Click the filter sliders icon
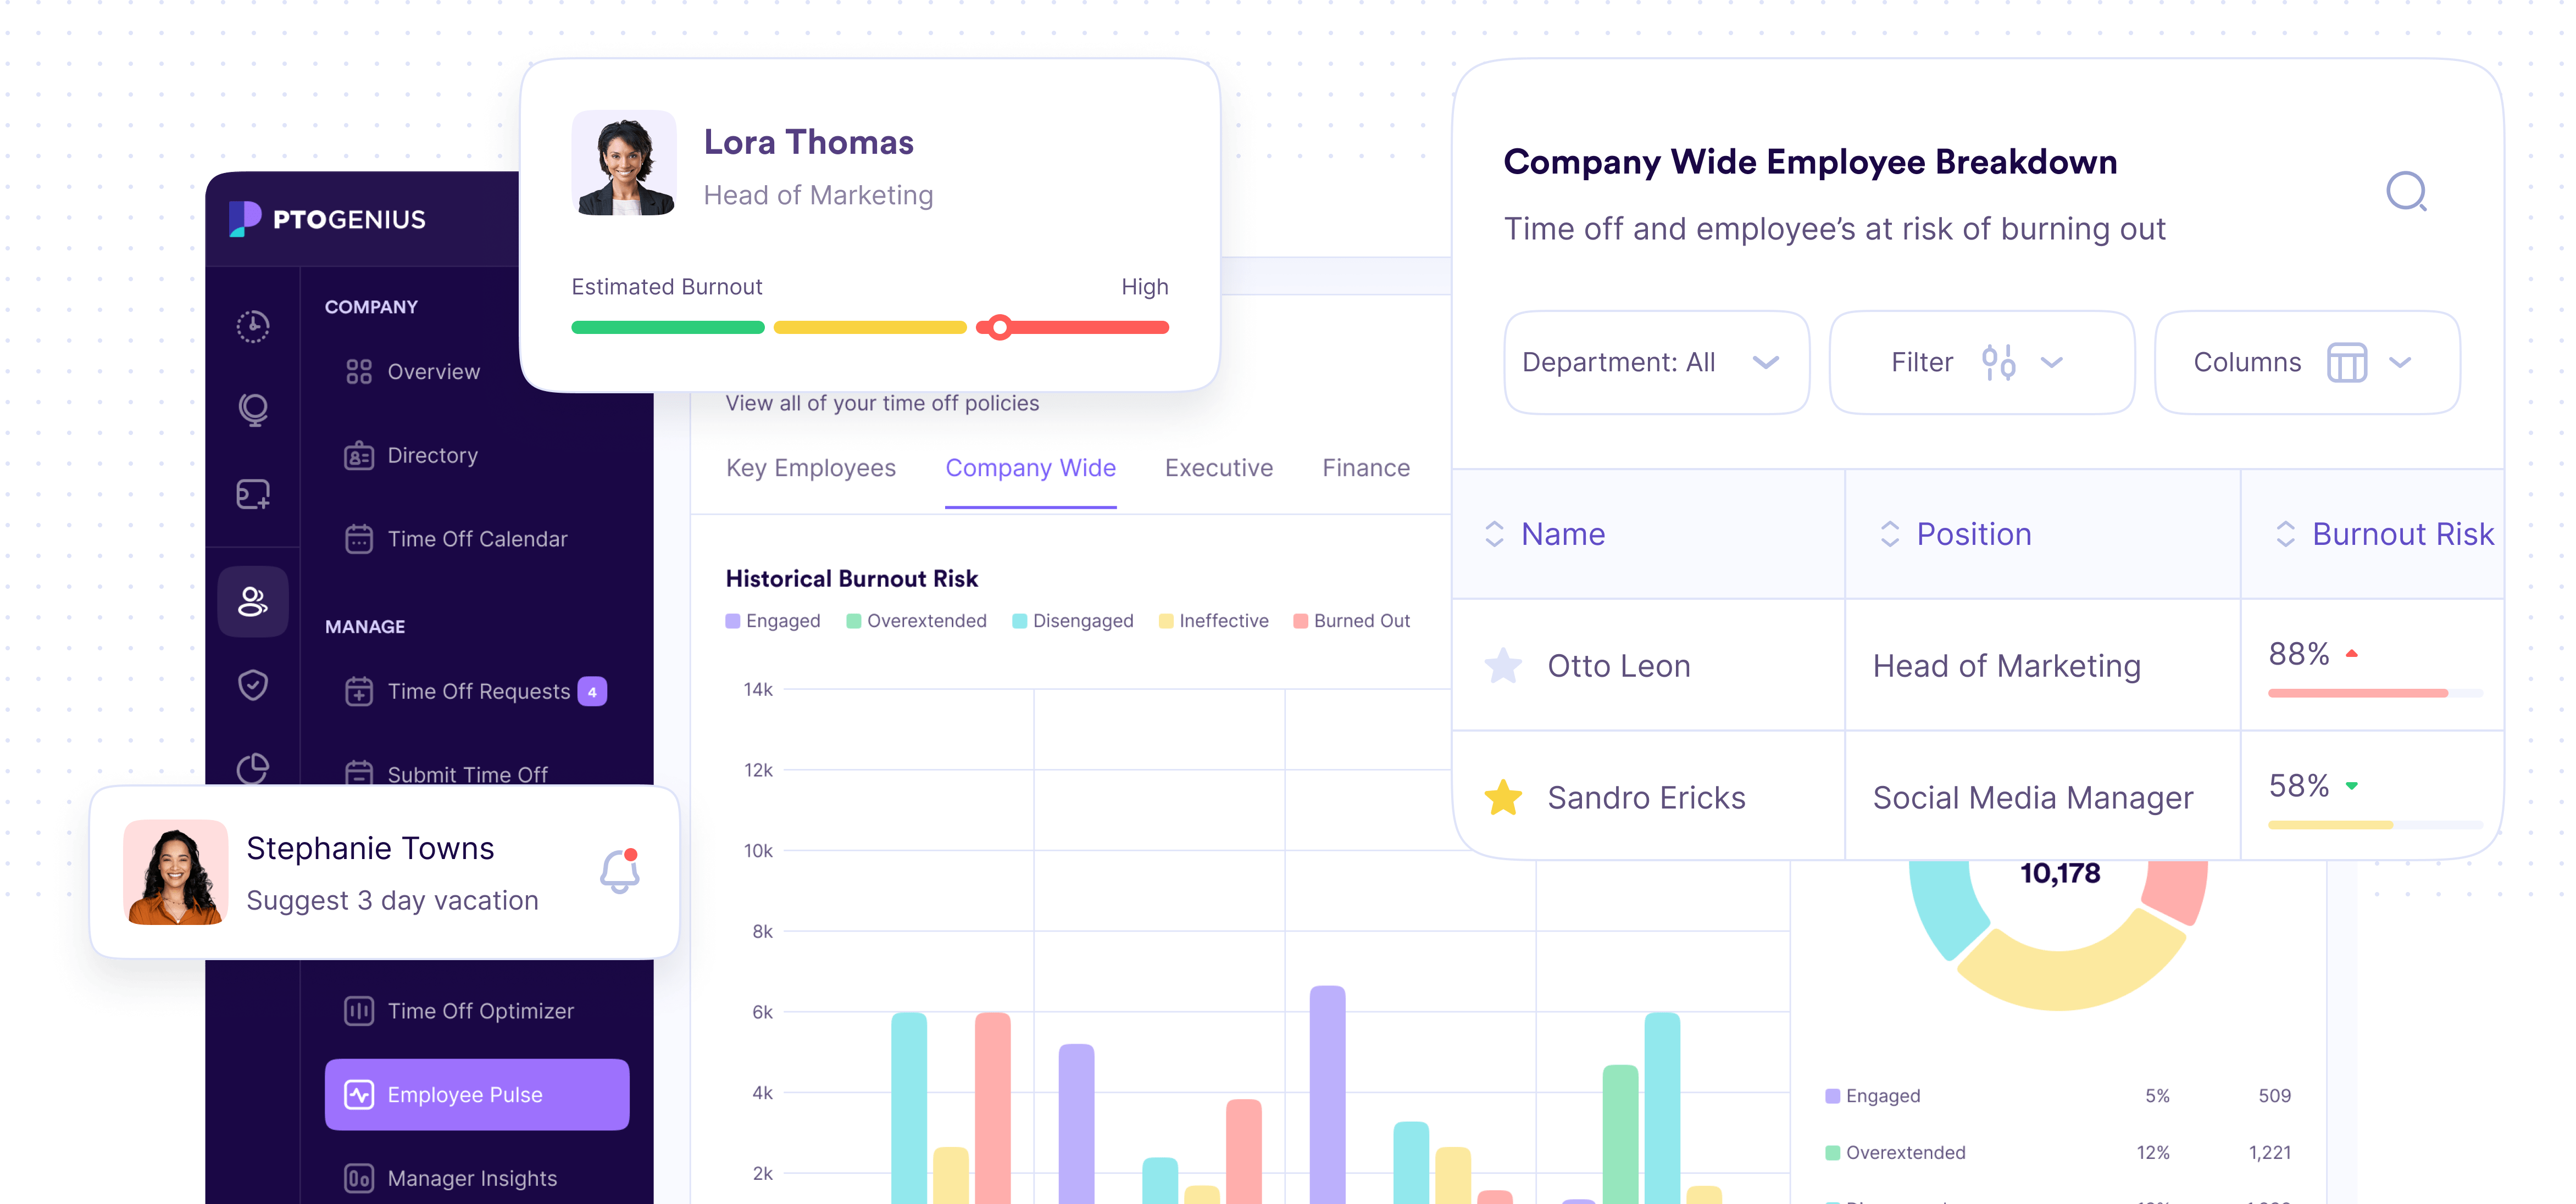 tap(1999, 362)
